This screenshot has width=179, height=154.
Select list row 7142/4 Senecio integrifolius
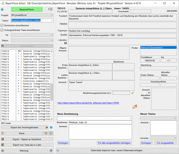(26, 51)
